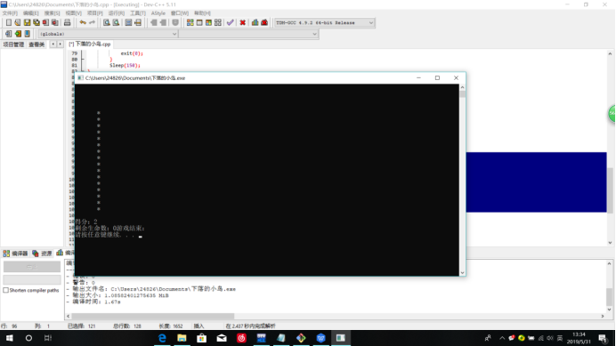
Task: Open the 运行[R] menu
Action: pos(117,13)
